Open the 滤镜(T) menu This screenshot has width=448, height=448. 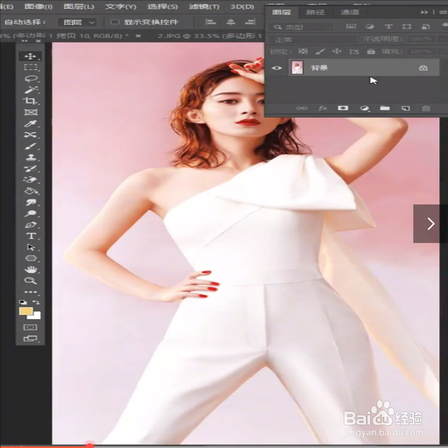[204, 6]
